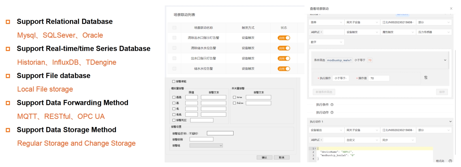The image size is (461, 167).
Task: Click help icon next to 执行条件
Action: click(332, 105)
